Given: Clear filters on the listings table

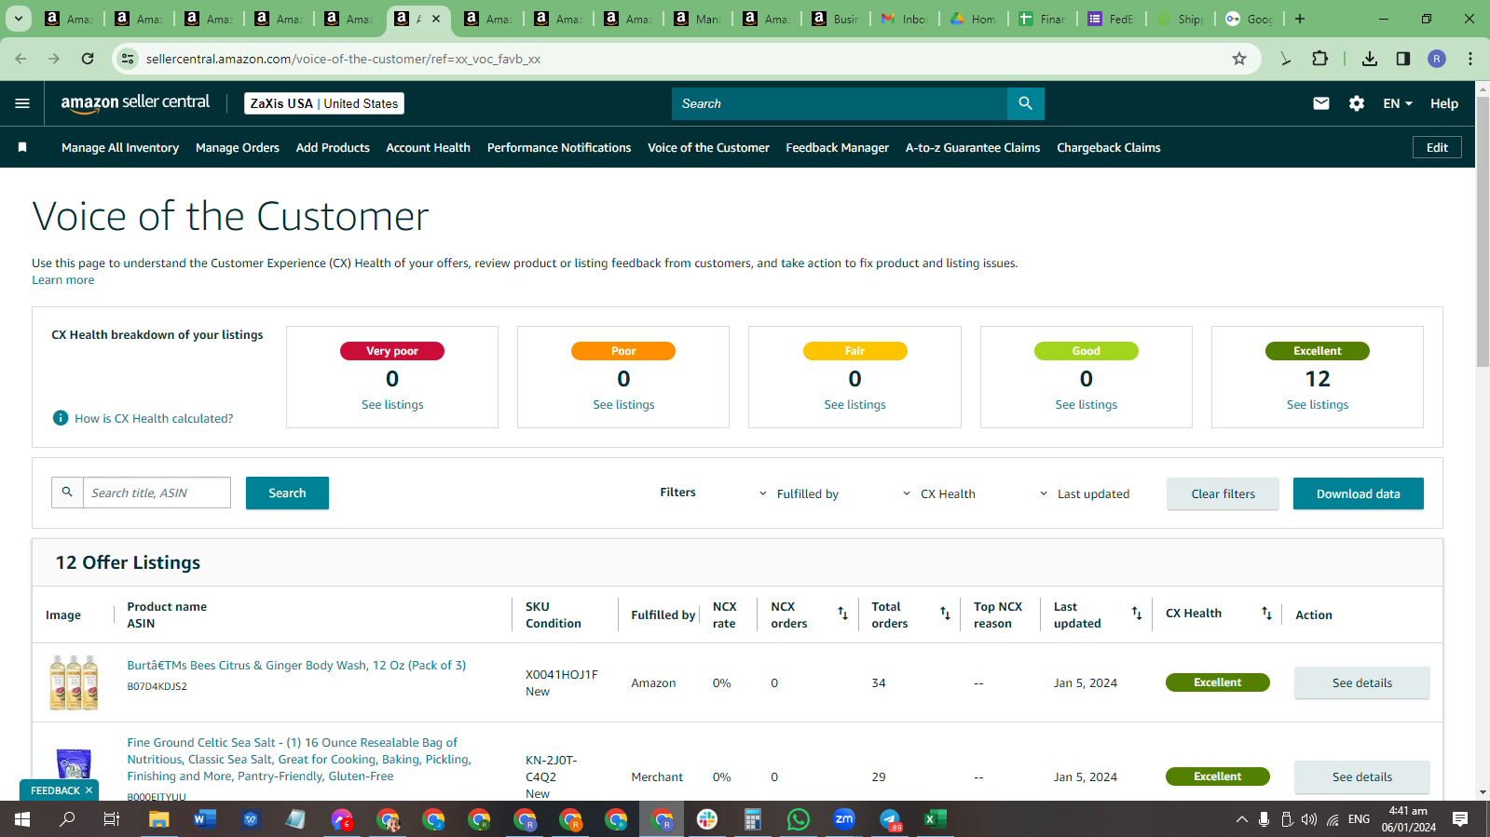Looking at the screenshot, I should (x=1223, y=493).
